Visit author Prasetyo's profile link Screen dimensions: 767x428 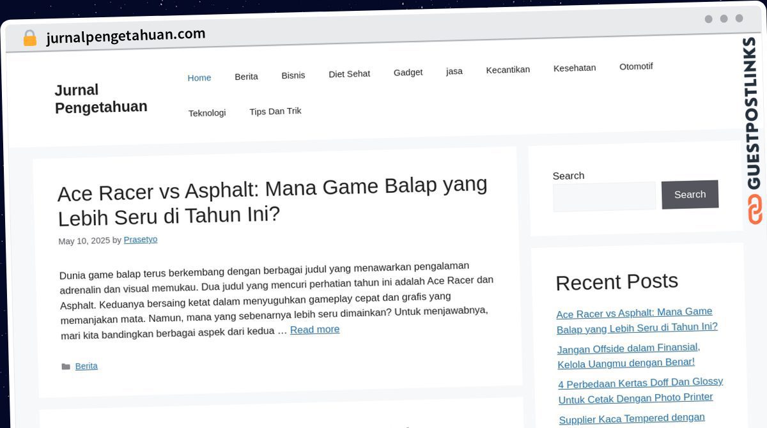click(x=140, y=240)
